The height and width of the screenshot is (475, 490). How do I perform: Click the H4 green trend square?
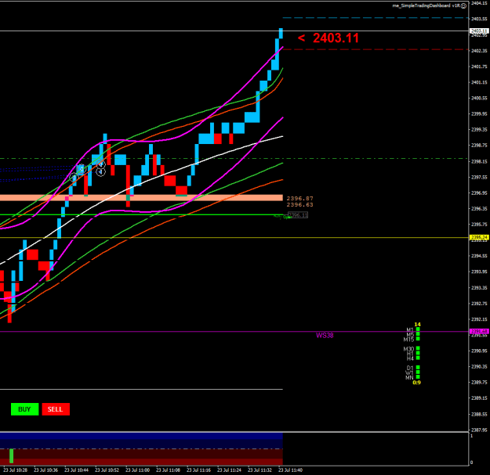[x=418, y=358]
